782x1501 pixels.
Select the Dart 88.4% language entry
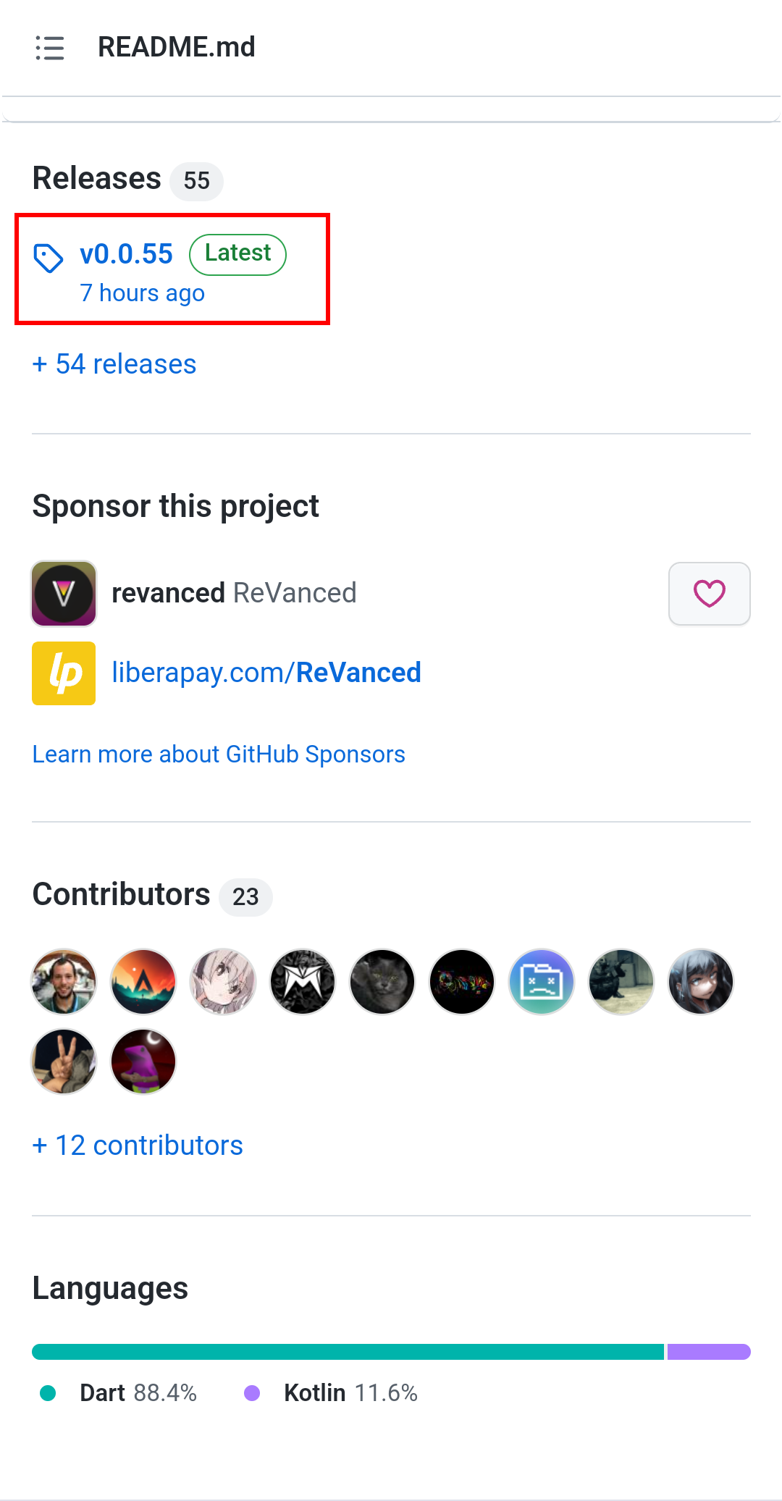coord(138,1392)
